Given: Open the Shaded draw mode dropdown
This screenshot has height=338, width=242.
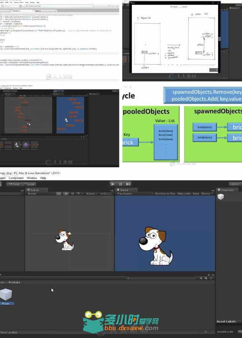Looking at the screenshot, I should click(x=40, y=194).
